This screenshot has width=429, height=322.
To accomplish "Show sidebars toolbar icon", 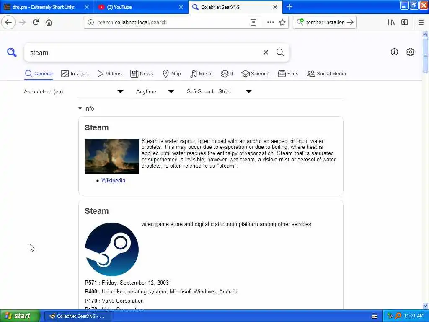I will [405, 22].
